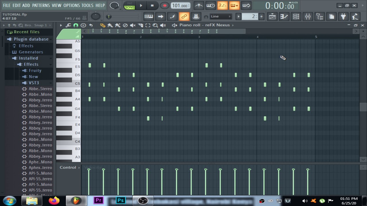Pick the Zoom magnifier tool
The image size is (367, 206).
(155, 25)
